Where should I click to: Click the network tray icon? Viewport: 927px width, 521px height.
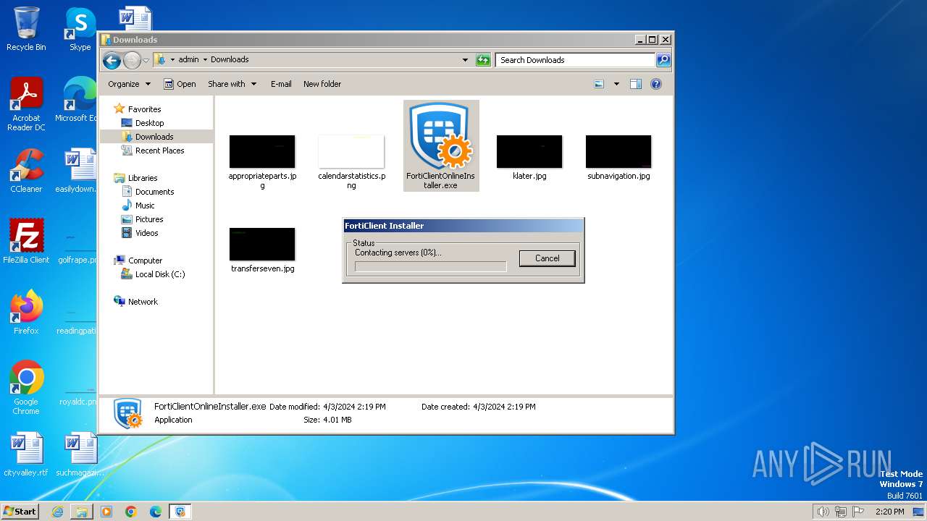point(841,512)
